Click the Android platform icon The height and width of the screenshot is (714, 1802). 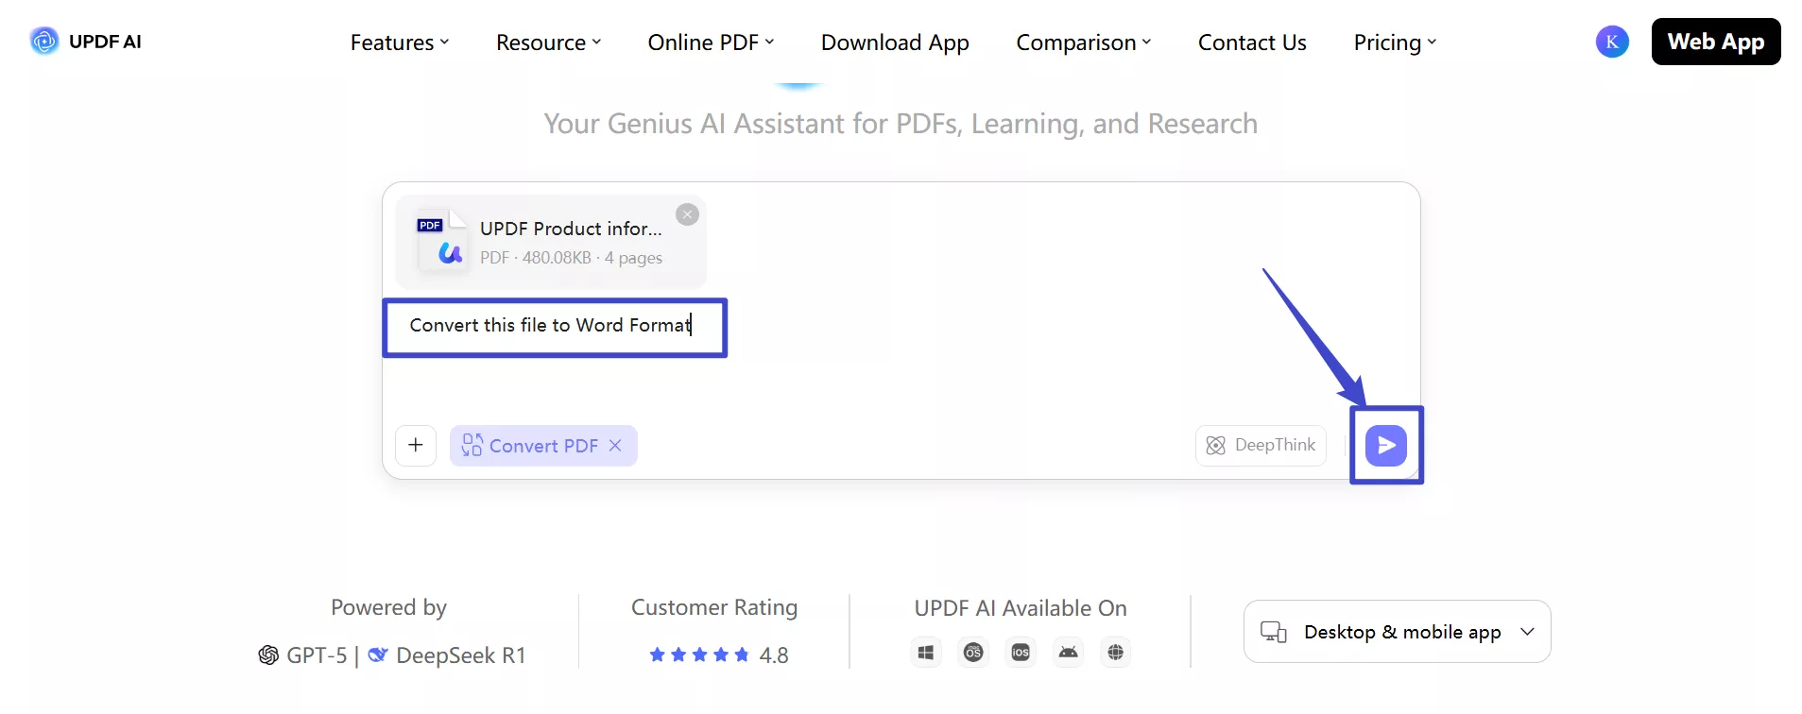pyautogui.click(x=1069, y=653)
